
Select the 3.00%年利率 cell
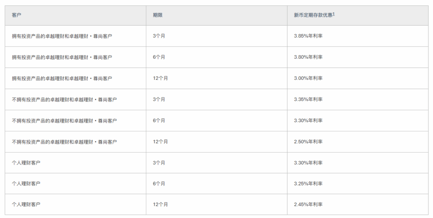[x=308, y=79]
